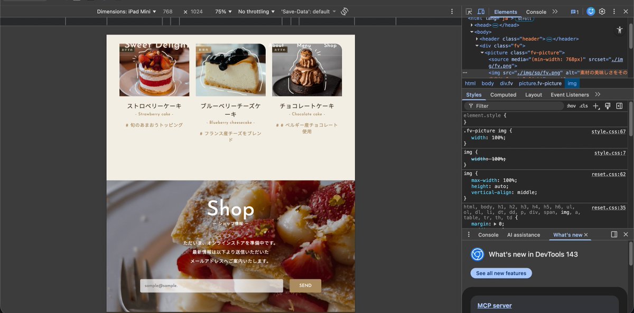
Task: Open the Layout sub-tab
Action: coord(534,94)
